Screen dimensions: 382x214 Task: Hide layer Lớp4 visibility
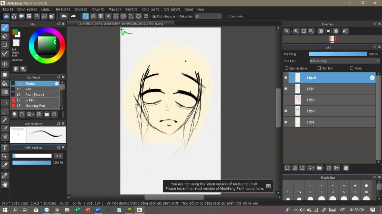click(286, 89)
